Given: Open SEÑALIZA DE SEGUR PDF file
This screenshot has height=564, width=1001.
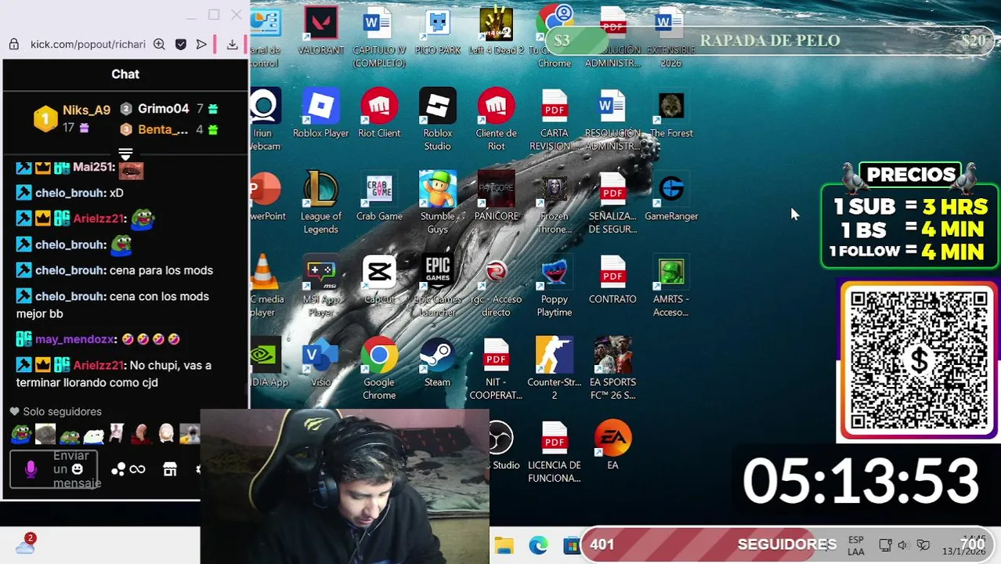Looking at the screenshot, I should (x=613, y=204).
